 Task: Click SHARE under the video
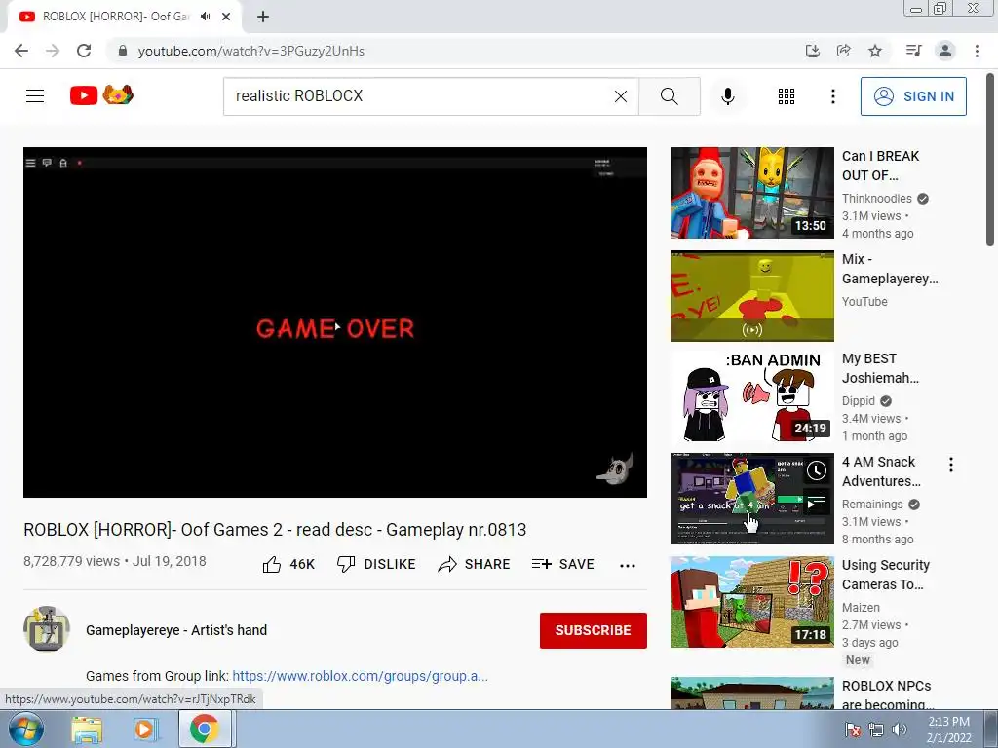(475, 564)
